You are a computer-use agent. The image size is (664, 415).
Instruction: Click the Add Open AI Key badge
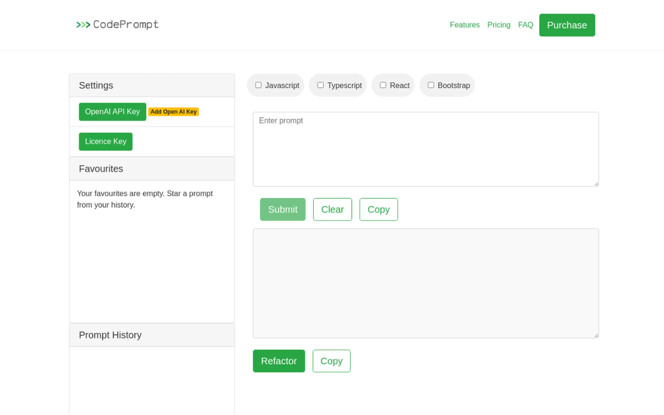point(174,112)
